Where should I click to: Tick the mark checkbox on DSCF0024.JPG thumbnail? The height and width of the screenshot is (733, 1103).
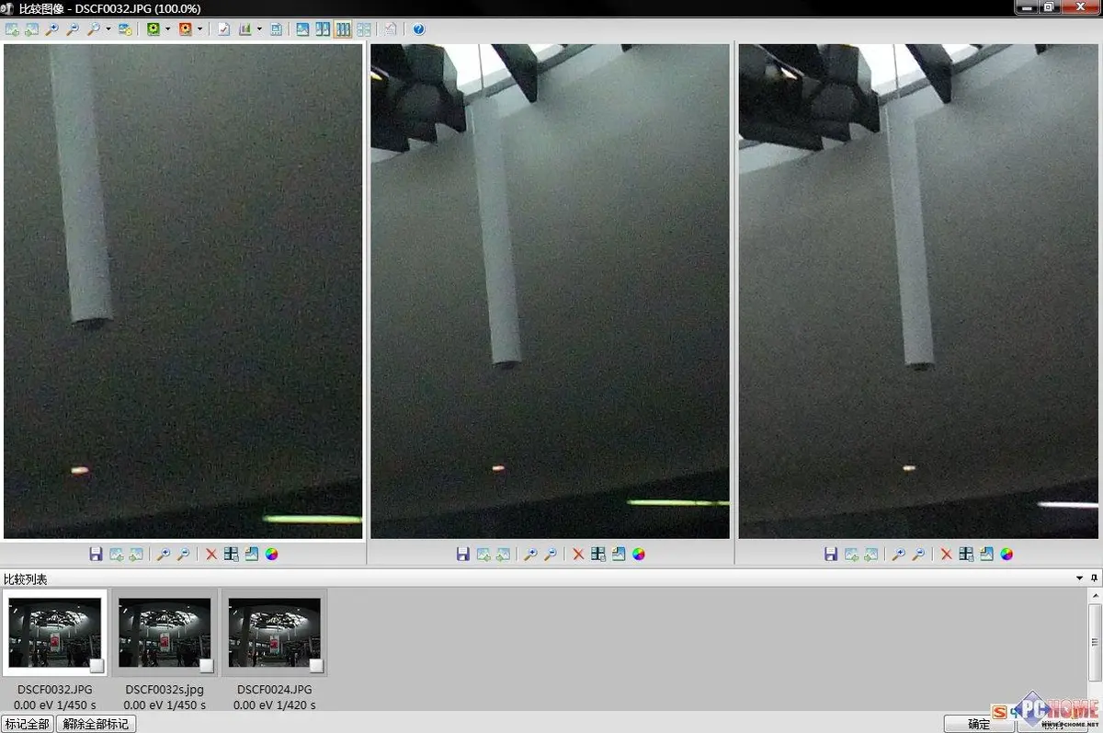pyautogui.click(x=316, y=665)
